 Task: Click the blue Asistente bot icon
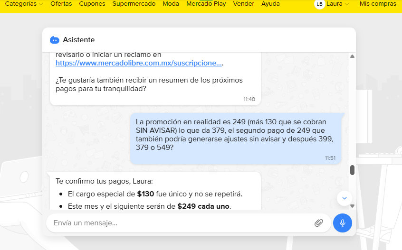click(55, 40)
